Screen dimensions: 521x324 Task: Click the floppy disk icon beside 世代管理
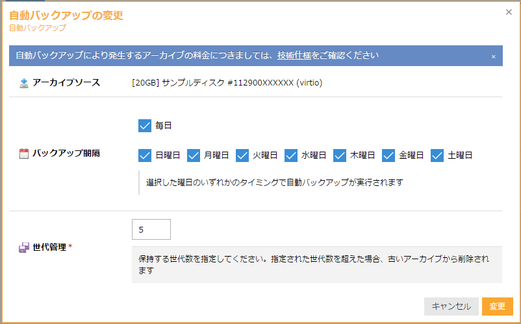pyautogui.click(x=24, y=247)
